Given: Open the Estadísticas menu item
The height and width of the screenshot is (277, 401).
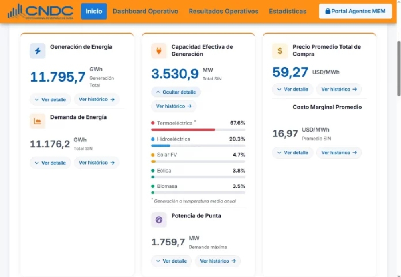Looking at the screenshot, I should 288,11.
